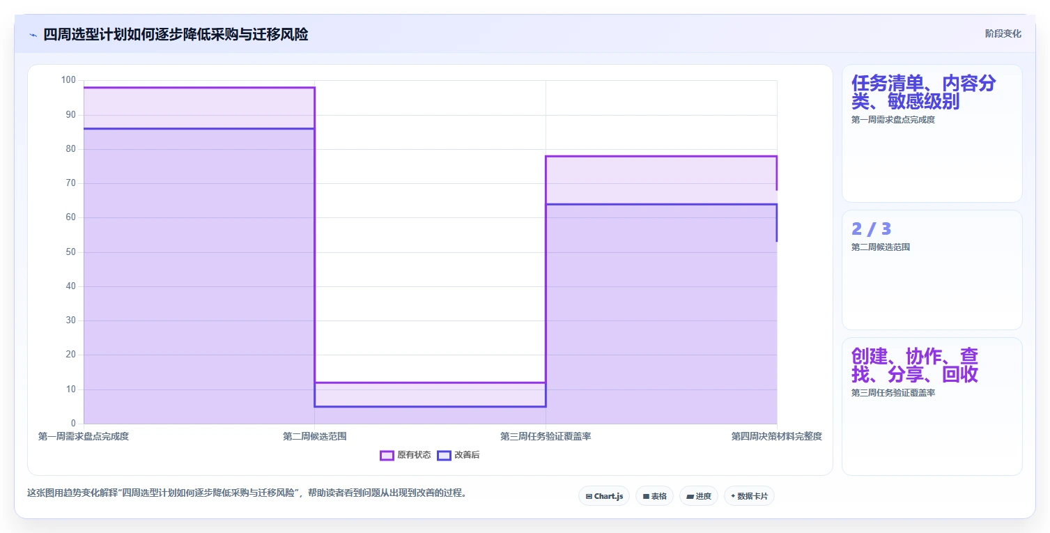Click the 进度 tag icon
1050x533 pixels.
pos(690,497)
